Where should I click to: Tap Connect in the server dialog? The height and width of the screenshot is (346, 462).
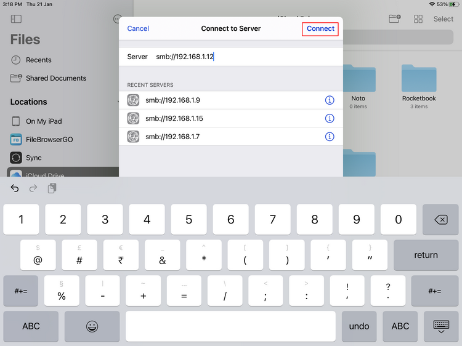(x=320, y=28)
